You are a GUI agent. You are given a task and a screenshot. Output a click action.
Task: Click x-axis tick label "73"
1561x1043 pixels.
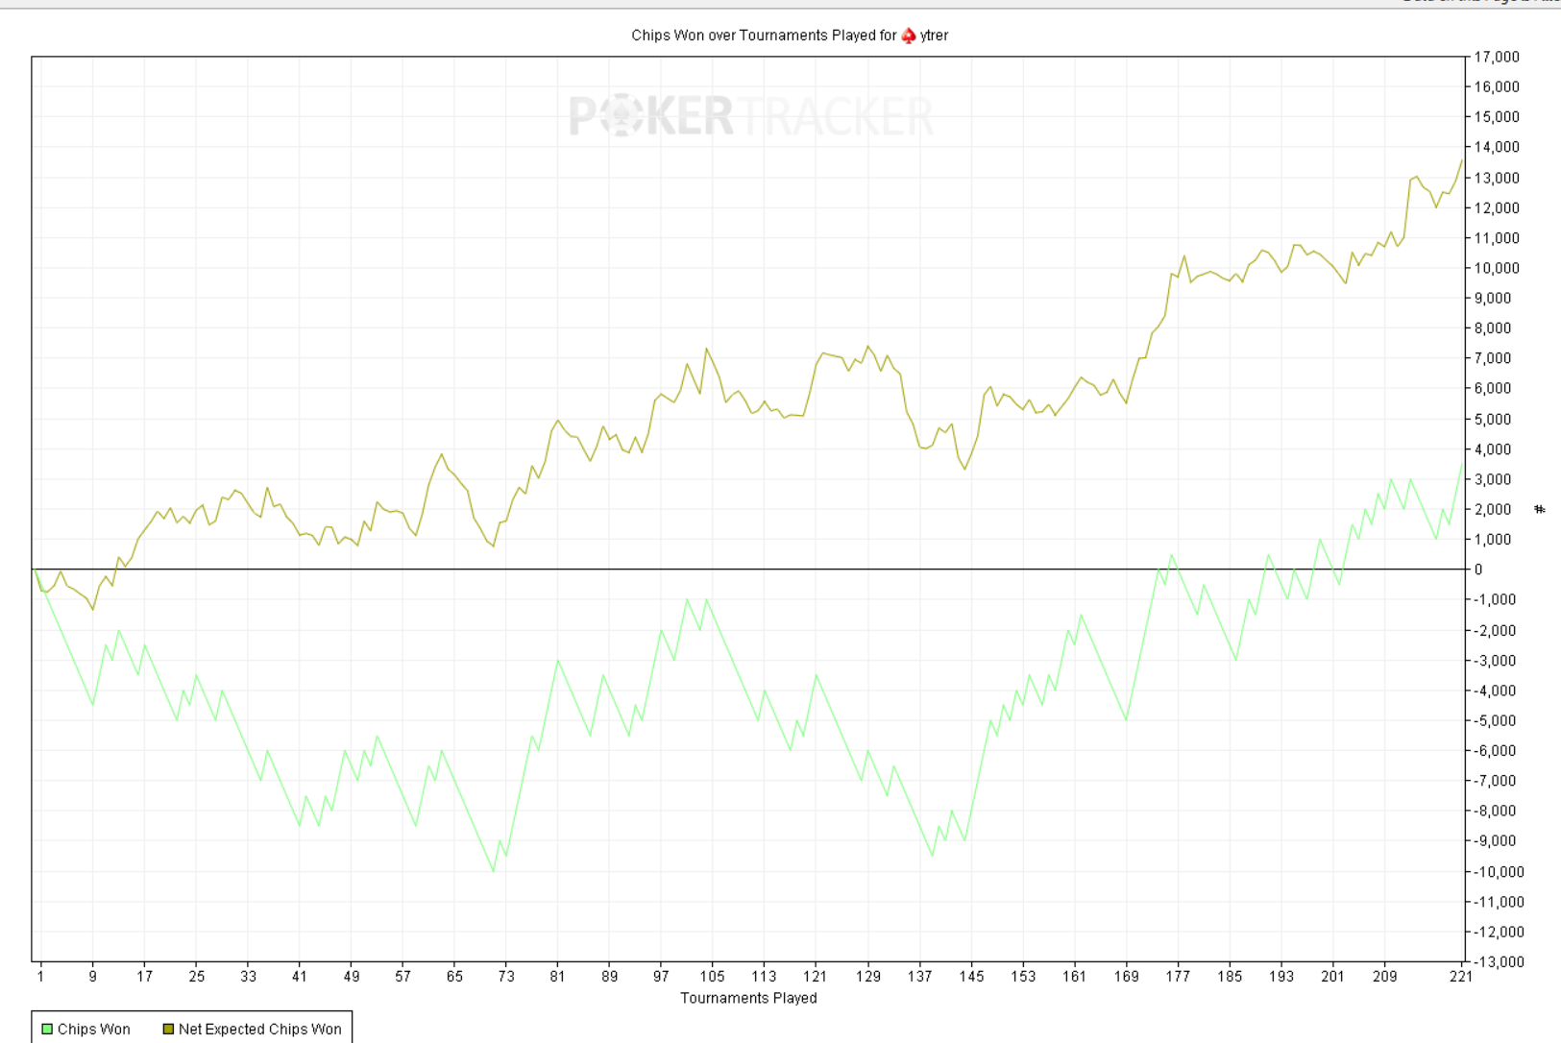(x=506, y=977)
